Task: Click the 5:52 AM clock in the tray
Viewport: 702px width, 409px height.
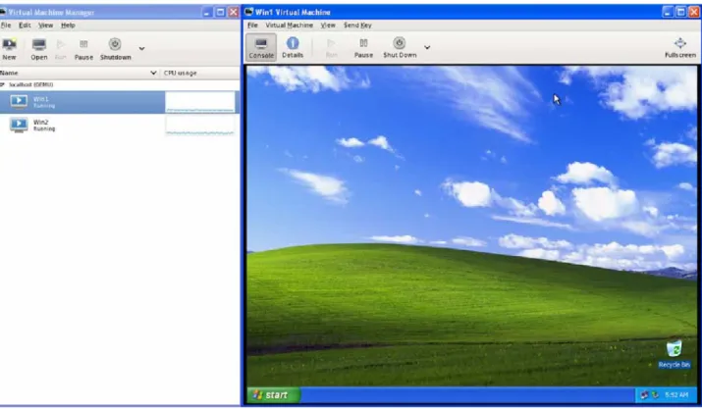Action: click(x=676, y=394)
